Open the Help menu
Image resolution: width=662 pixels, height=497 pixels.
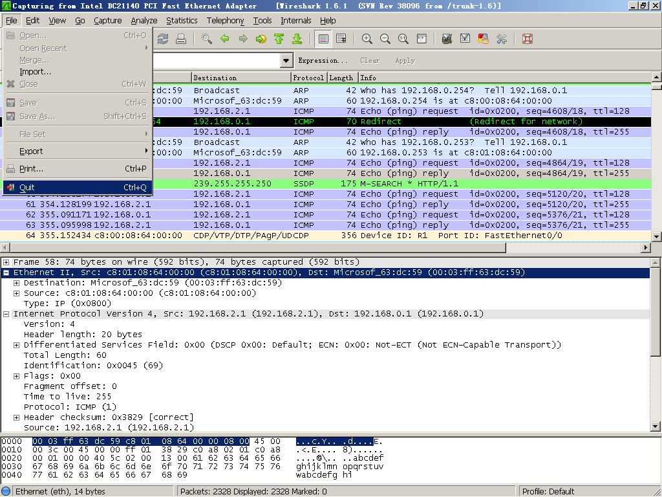coord(328,20)
